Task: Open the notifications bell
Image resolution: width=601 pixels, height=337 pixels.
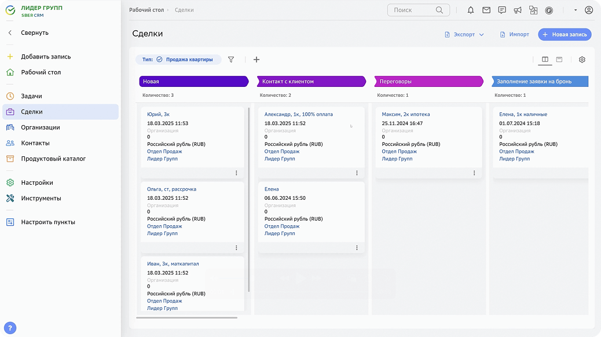Action: click(471, 10)
